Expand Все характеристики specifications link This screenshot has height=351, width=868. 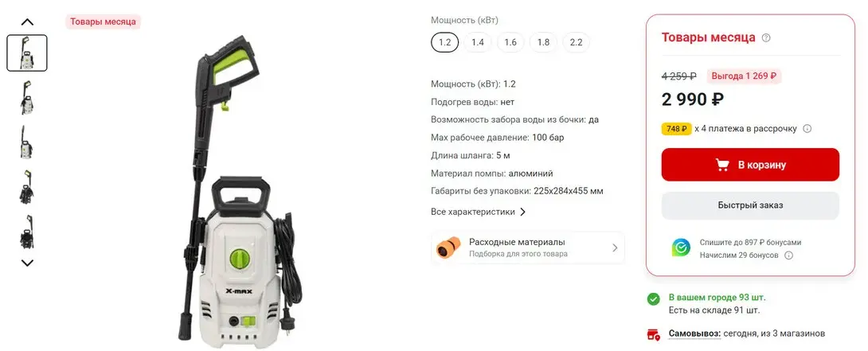[x=479, y=212]
